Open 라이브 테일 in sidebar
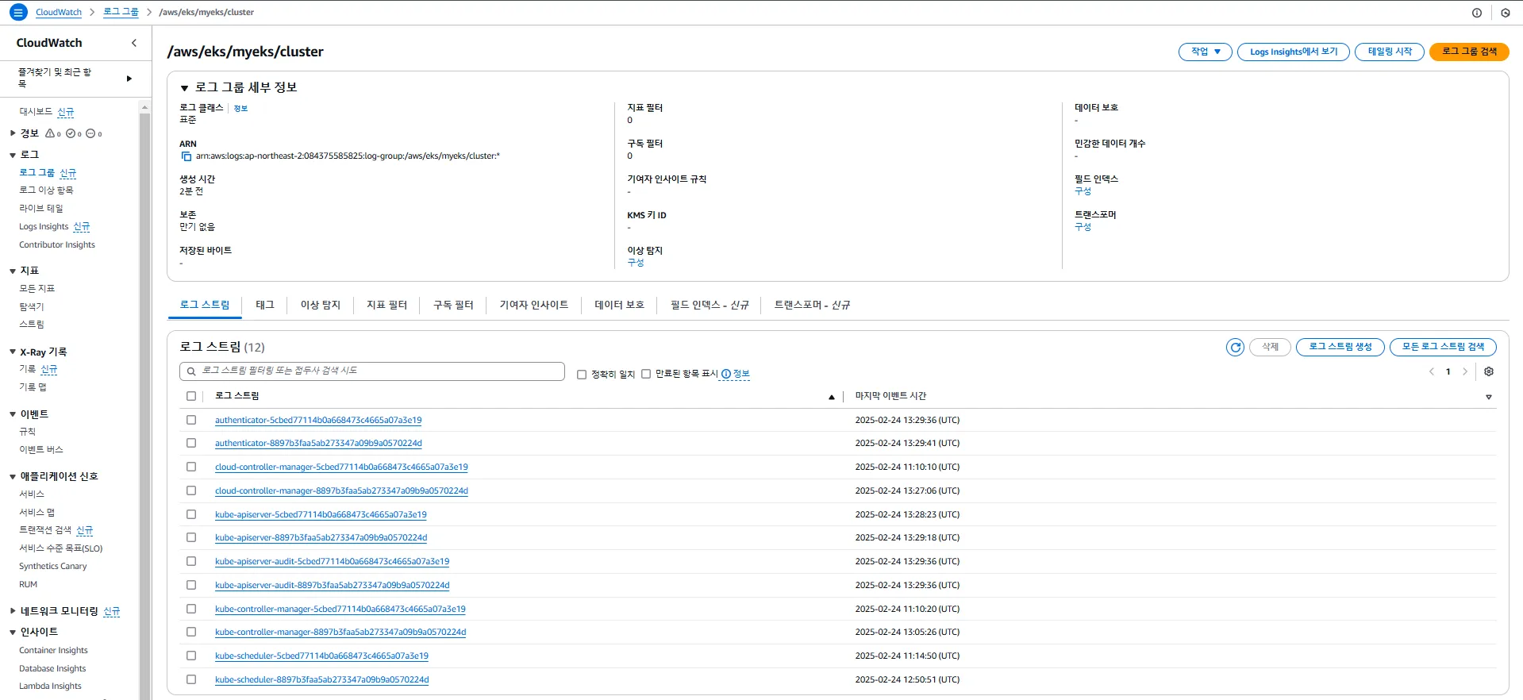The height and width of the screenshot is (700, 1523). 41,209
